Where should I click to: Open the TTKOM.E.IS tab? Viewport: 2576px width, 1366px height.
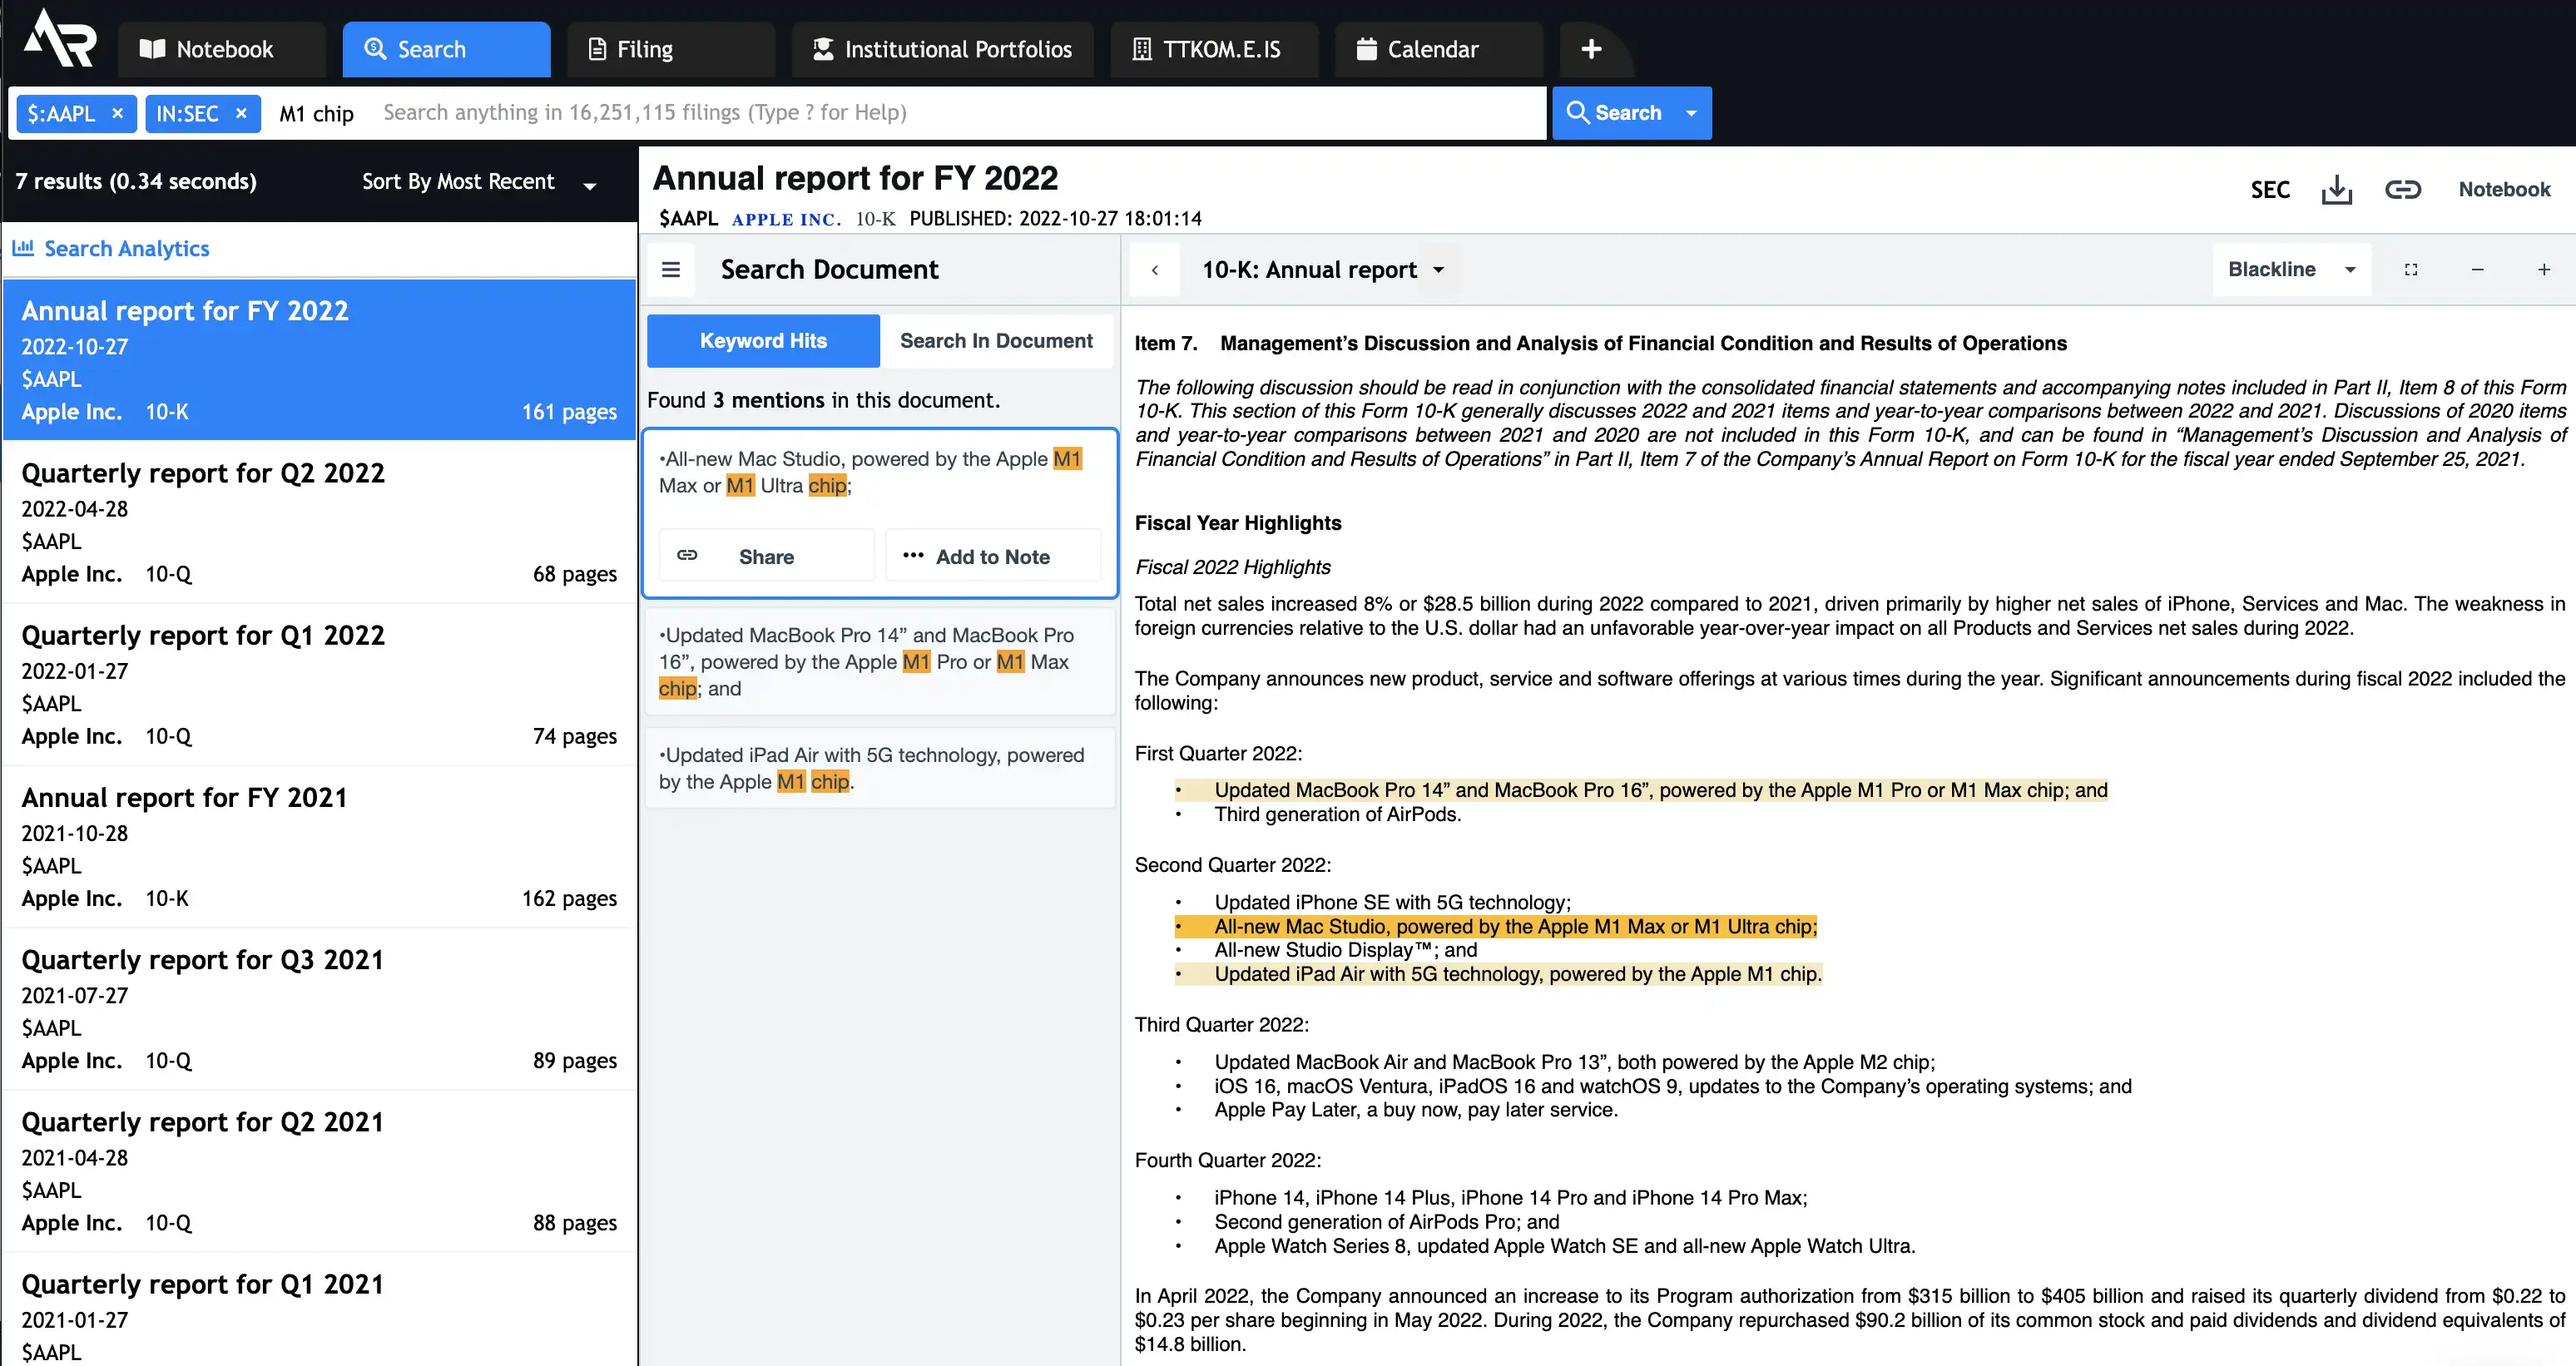pyautogui.click(x=1214, y=49)
